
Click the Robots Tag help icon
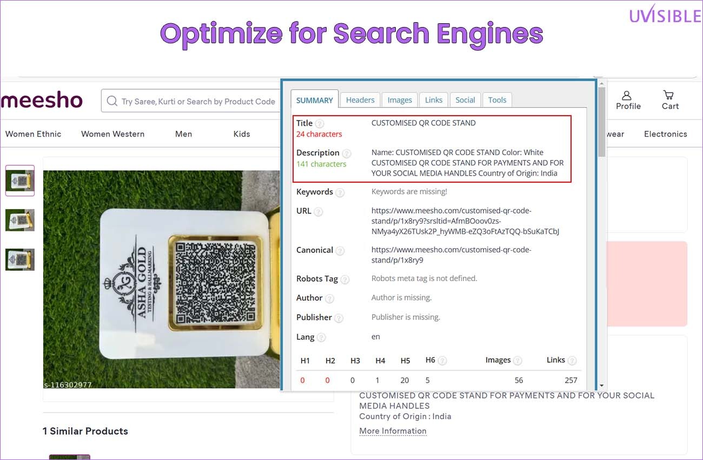click(x=345, y=279)
